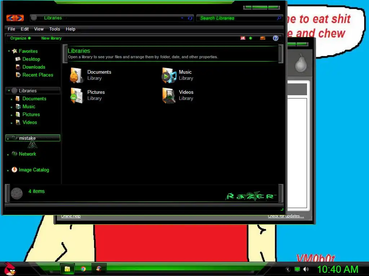Open Desktop under Favorites
The height and width of the screenshot is (276, 369).
(31, 59)
